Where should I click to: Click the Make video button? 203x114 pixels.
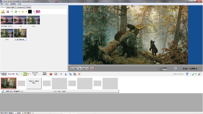click(x=45, y=74)
